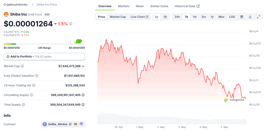Click the volume bars below chart

click(172, 119)
